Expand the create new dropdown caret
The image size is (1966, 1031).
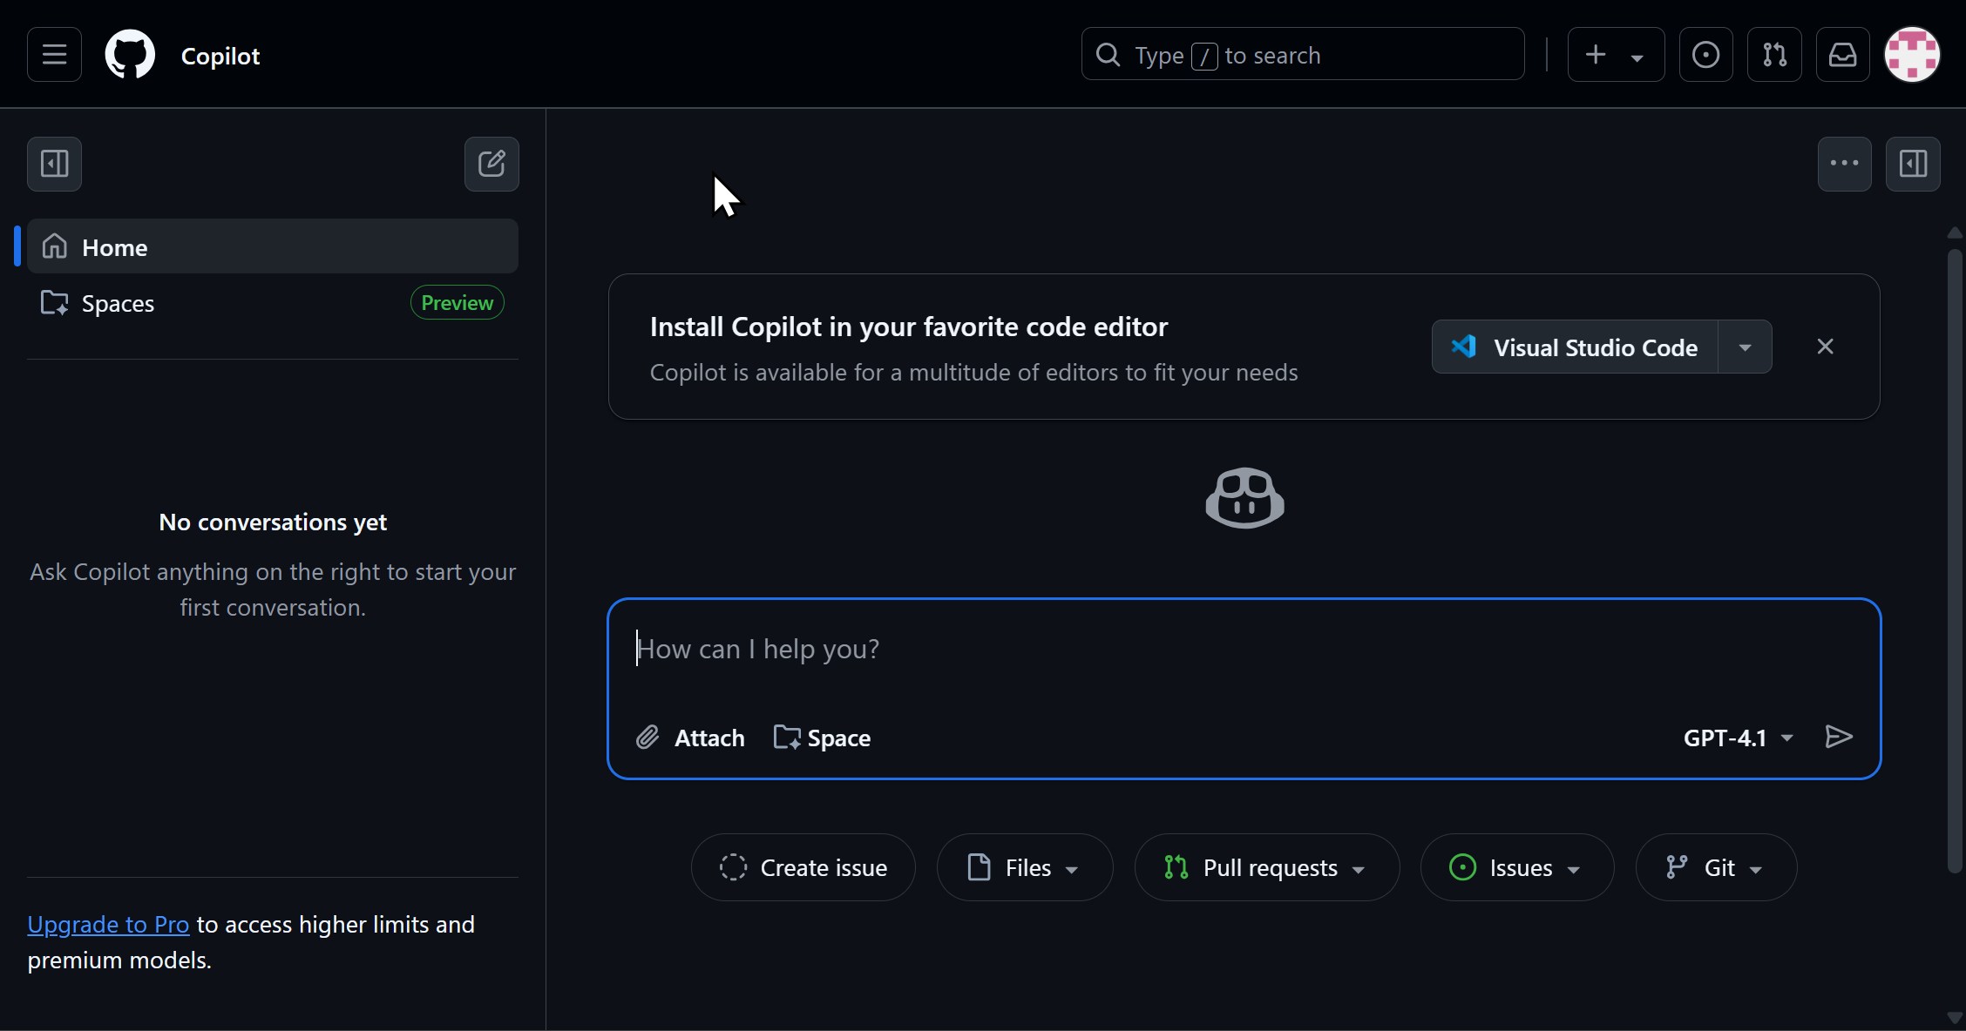tap(1637, 57)
